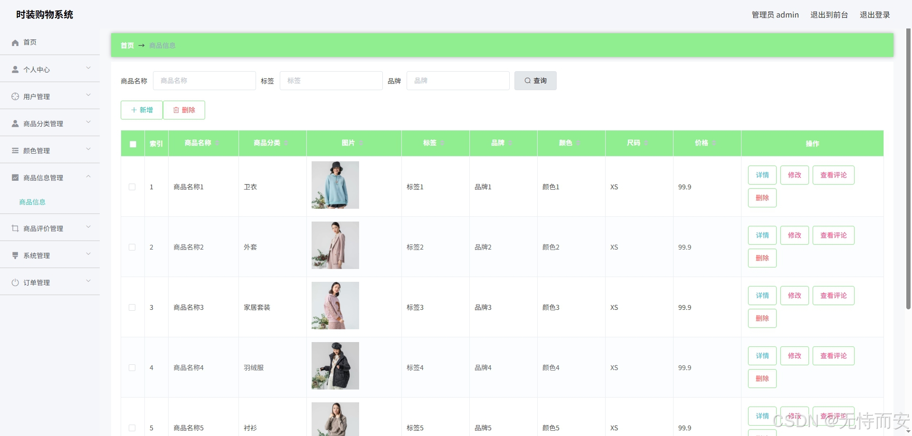
Task: Expand the 商品分类管理 menu chevron
Action: pos(88,122)
